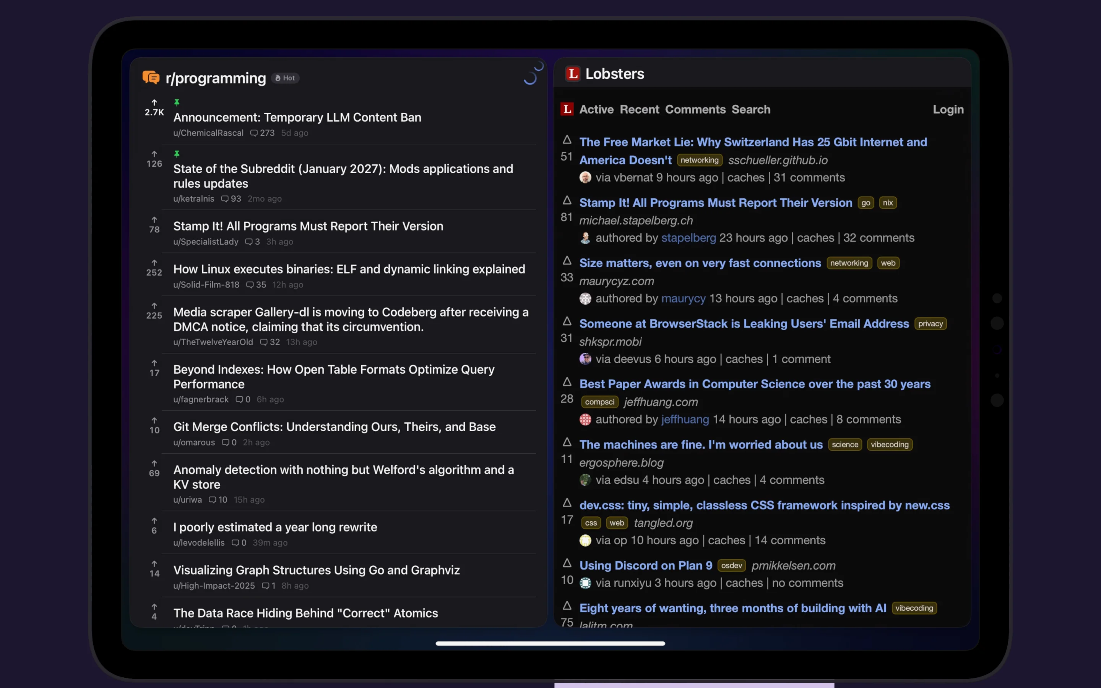Upvote Lobsters Stamp It! story
Viewport: 1101px width, 688px height.
[x=567, y=200]
